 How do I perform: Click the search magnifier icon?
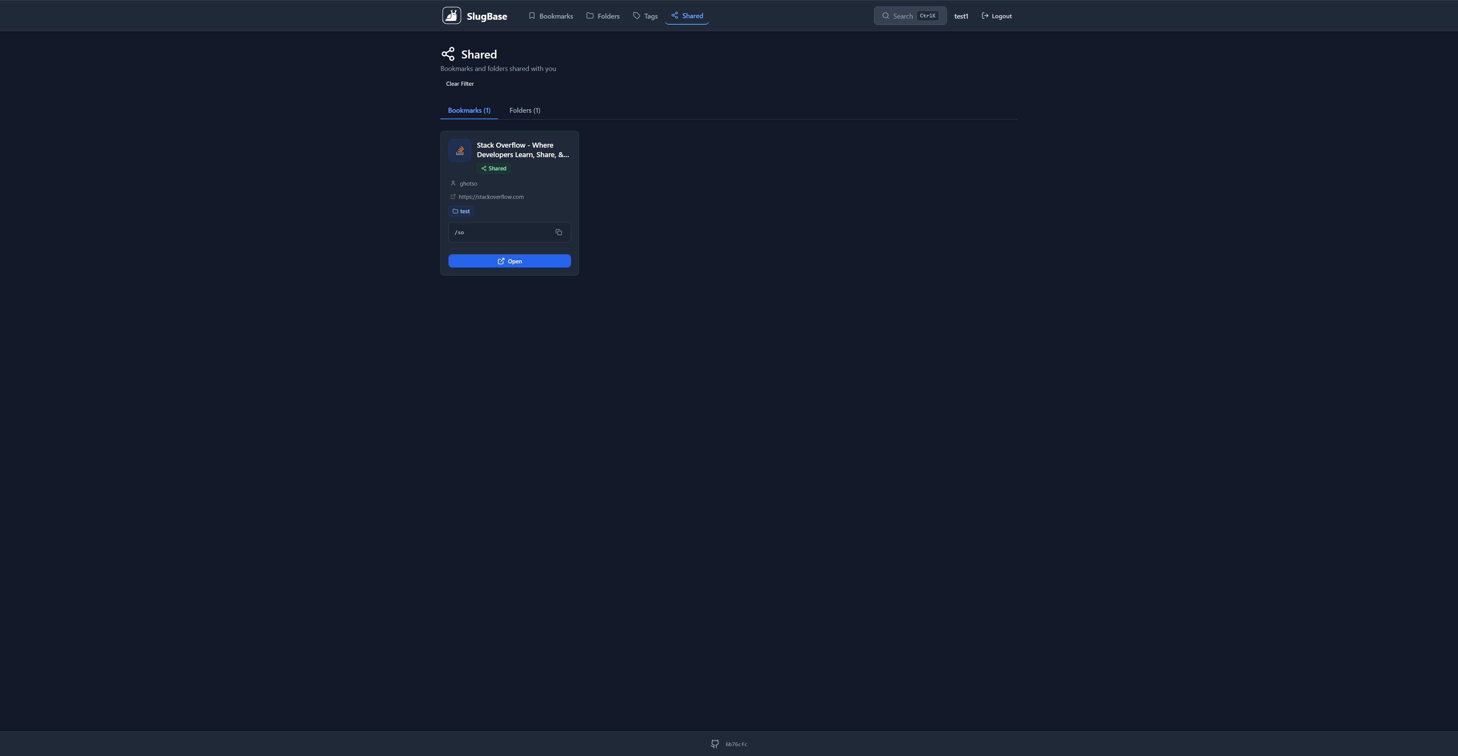(x=886, y=16)
